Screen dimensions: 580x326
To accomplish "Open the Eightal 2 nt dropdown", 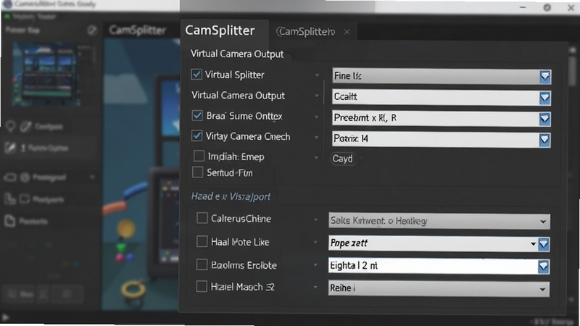I will tap(439, 266).
